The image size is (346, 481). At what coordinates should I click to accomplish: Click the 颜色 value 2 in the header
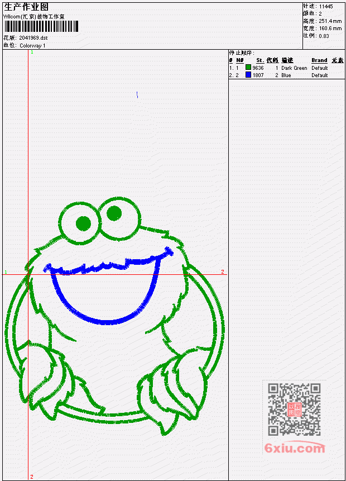coord(320,14)
